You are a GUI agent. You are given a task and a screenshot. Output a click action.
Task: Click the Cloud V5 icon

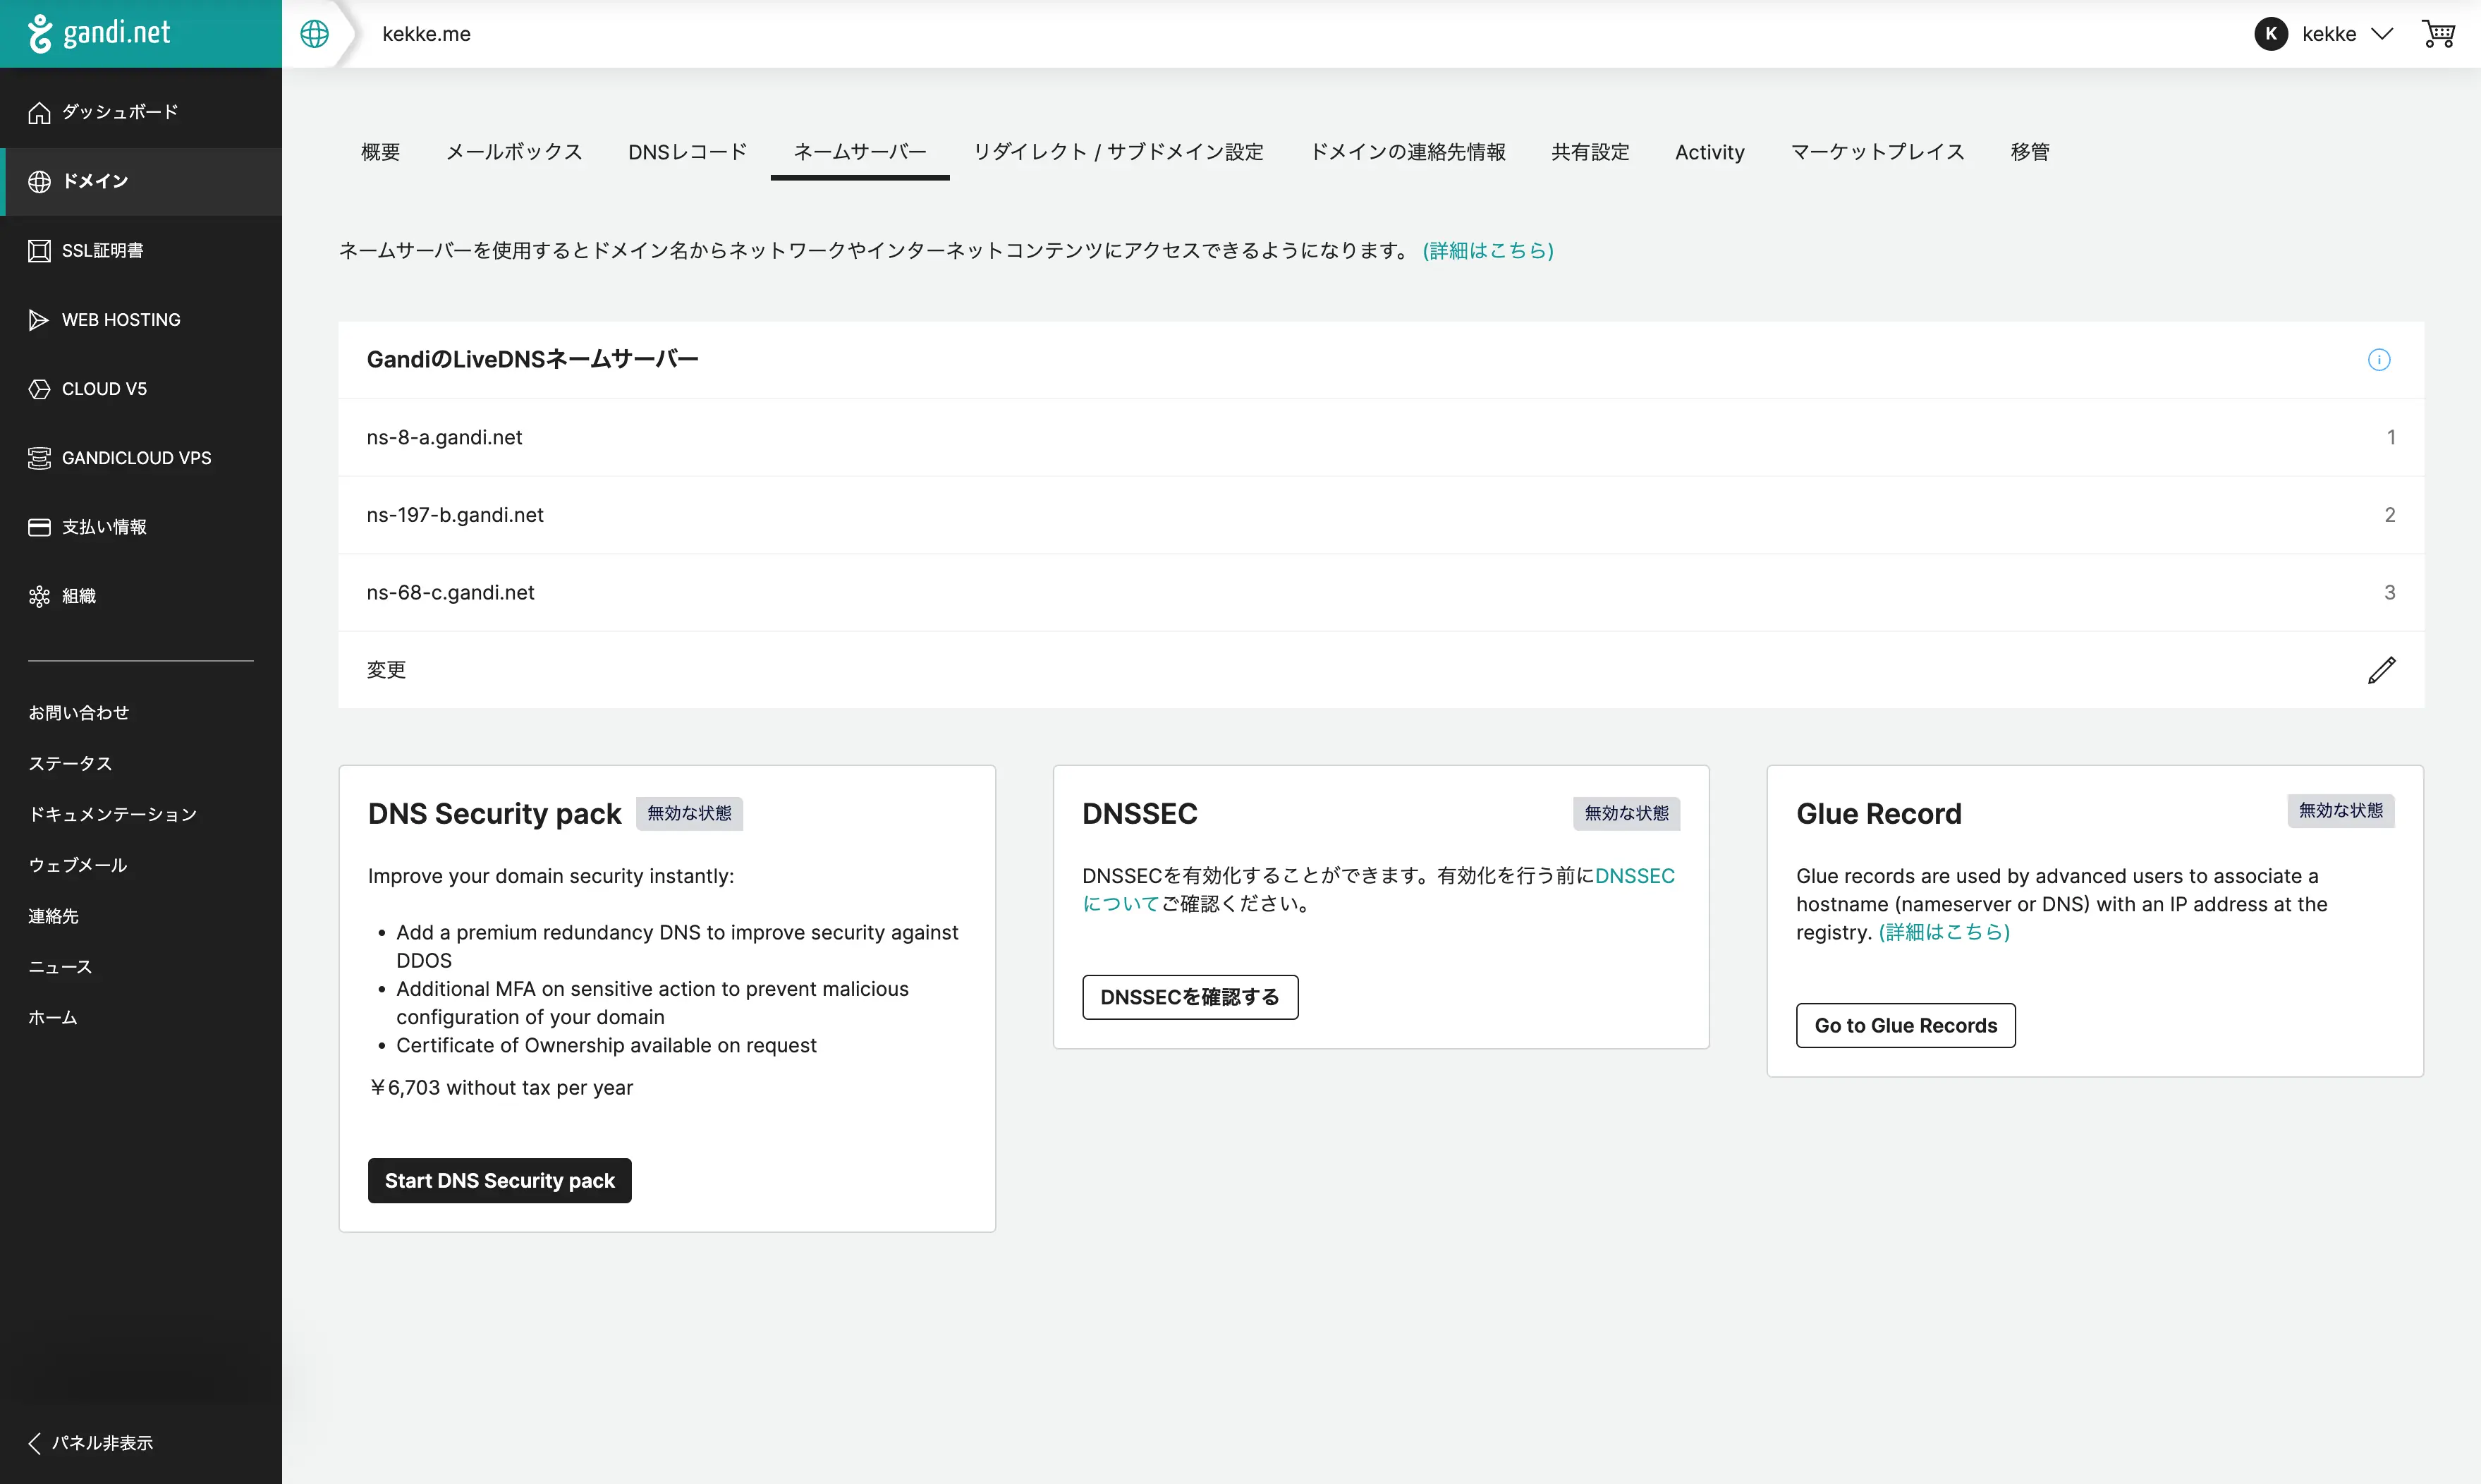click(x=39, y=389)
